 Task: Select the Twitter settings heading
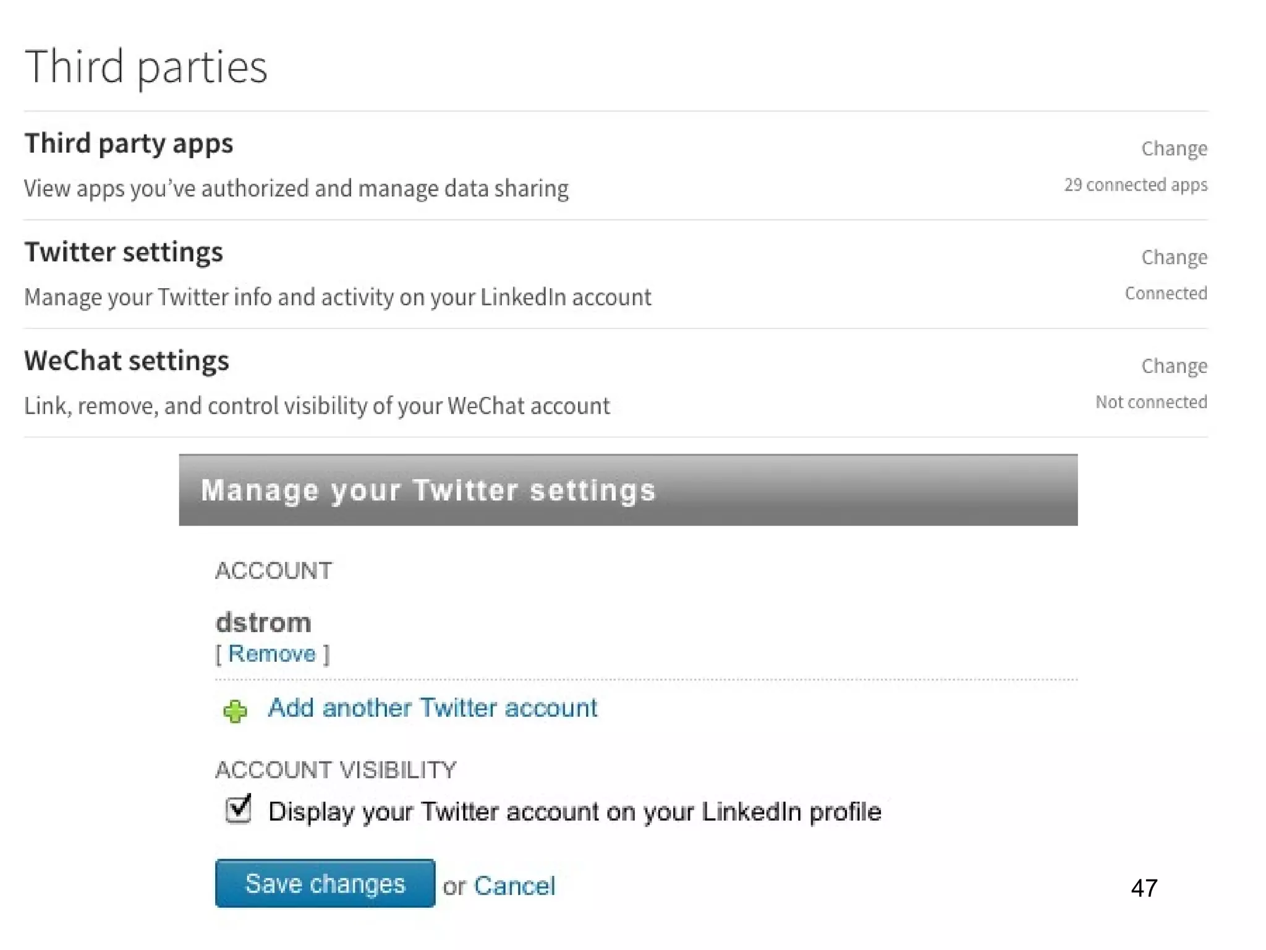(x=124, y=252)
